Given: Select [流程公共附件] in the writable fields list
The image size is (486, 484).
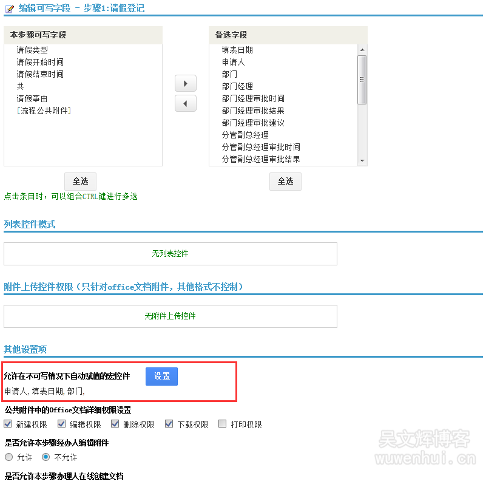Looking at the screenshot, I should pyautogui.click(x=44, y=111).
